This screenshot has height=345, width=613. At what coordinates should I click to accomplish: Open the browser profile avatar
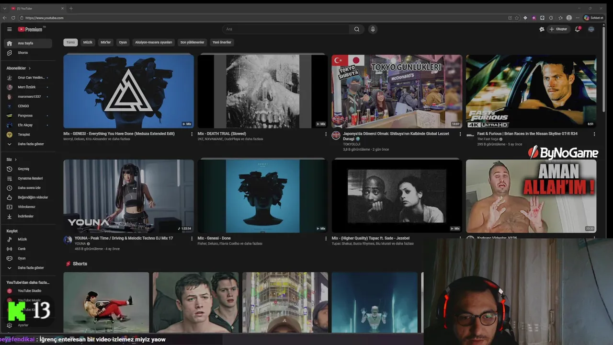click(x=569, y=18)
